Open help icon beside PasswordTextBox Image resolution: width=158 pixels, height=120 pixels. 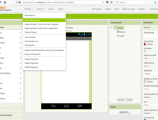tap(21, 73)
